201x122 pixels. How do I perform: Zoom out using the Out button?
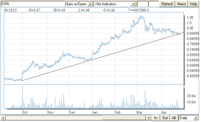(165, 118)
